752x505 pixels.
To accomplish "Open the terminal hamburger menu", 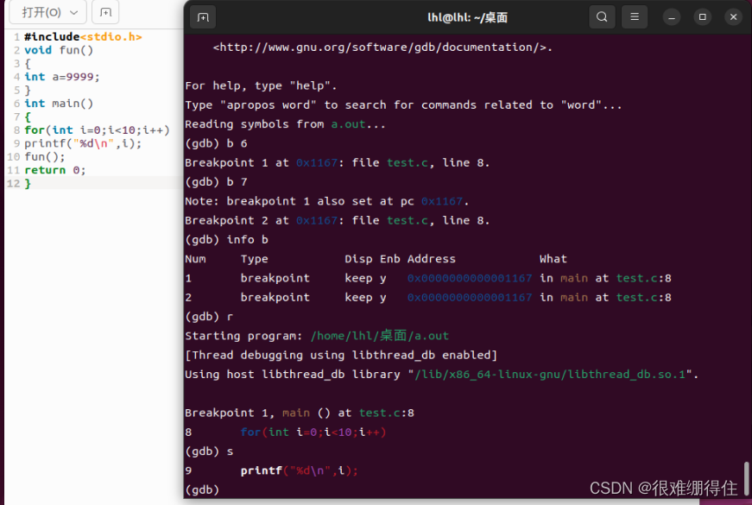I will pos(634,16).
